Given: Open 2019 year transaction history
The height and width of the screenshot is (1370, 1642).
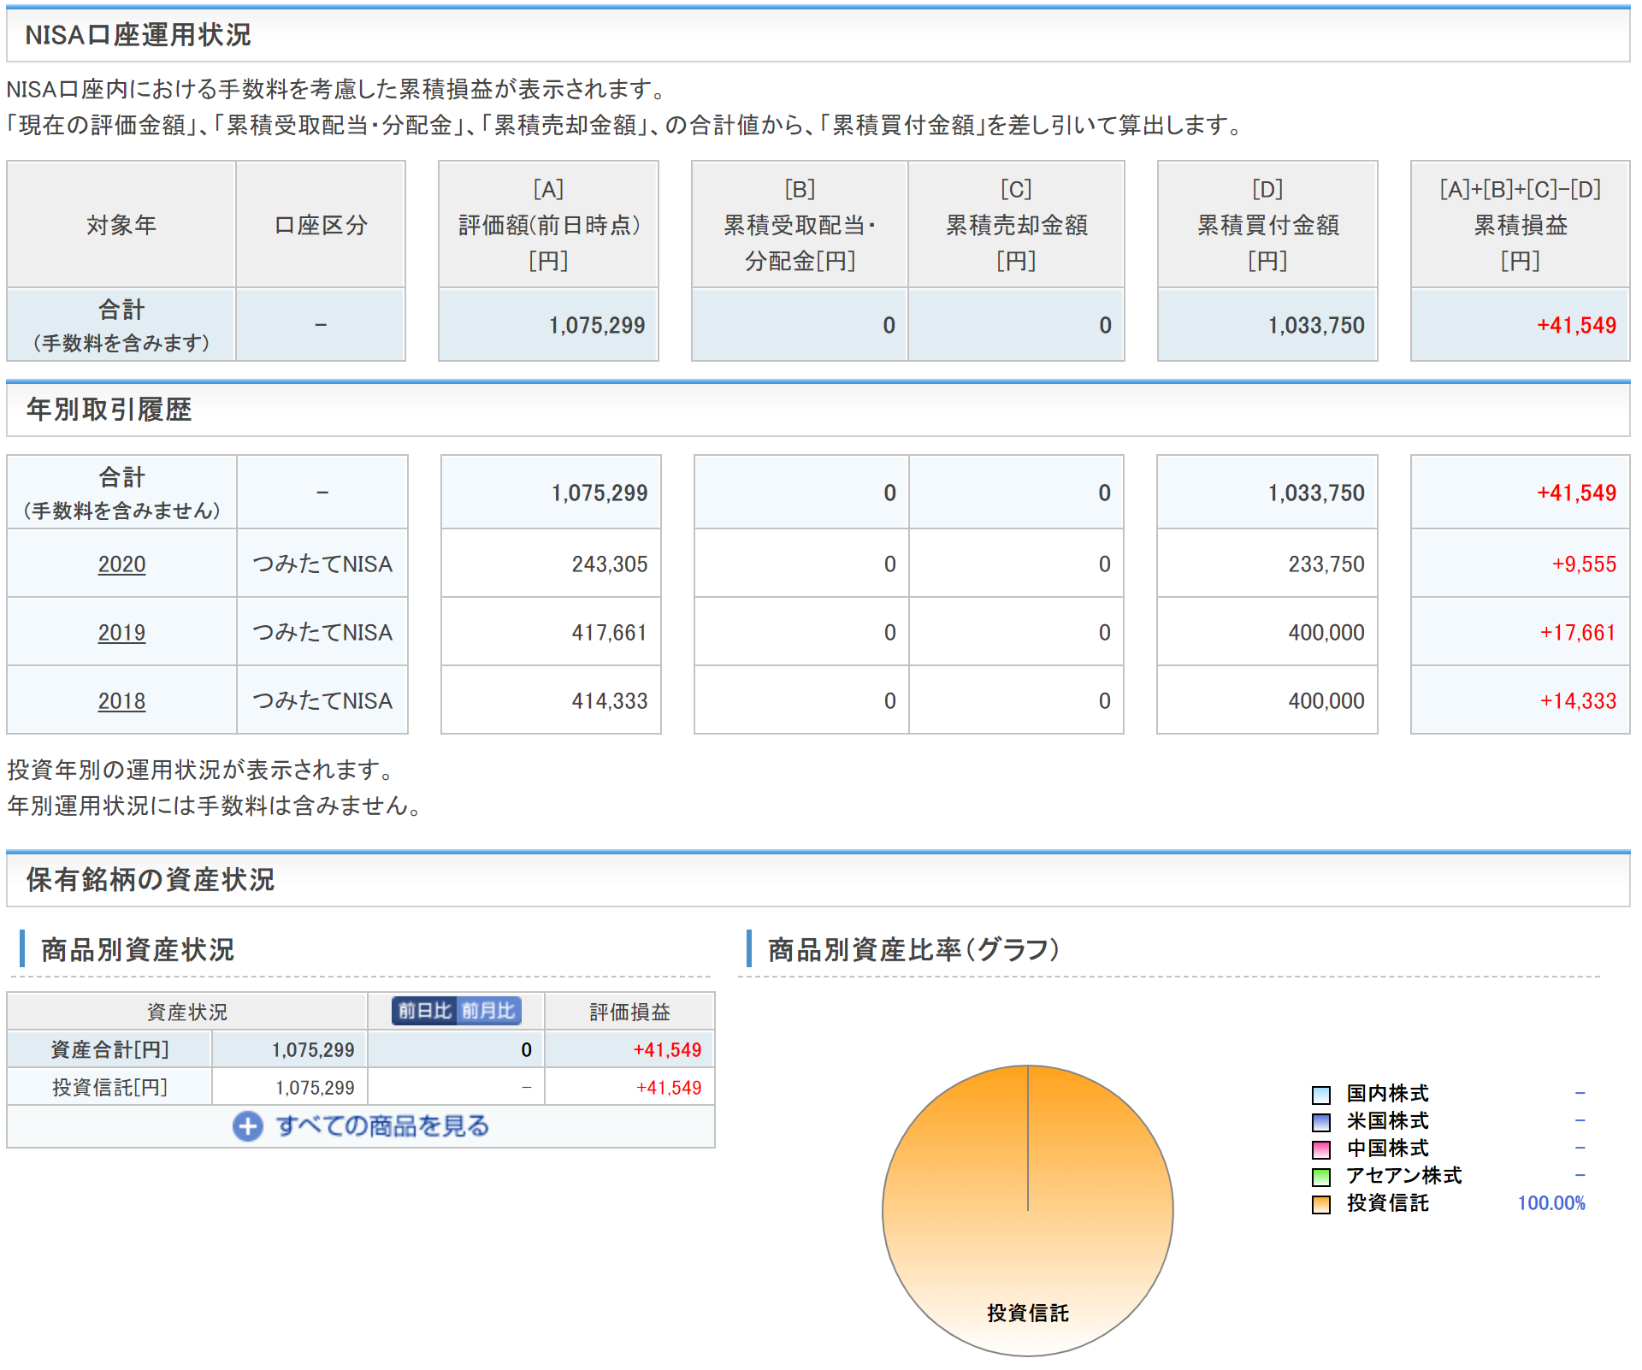Looking at the screenshot, I should [121, 633].
